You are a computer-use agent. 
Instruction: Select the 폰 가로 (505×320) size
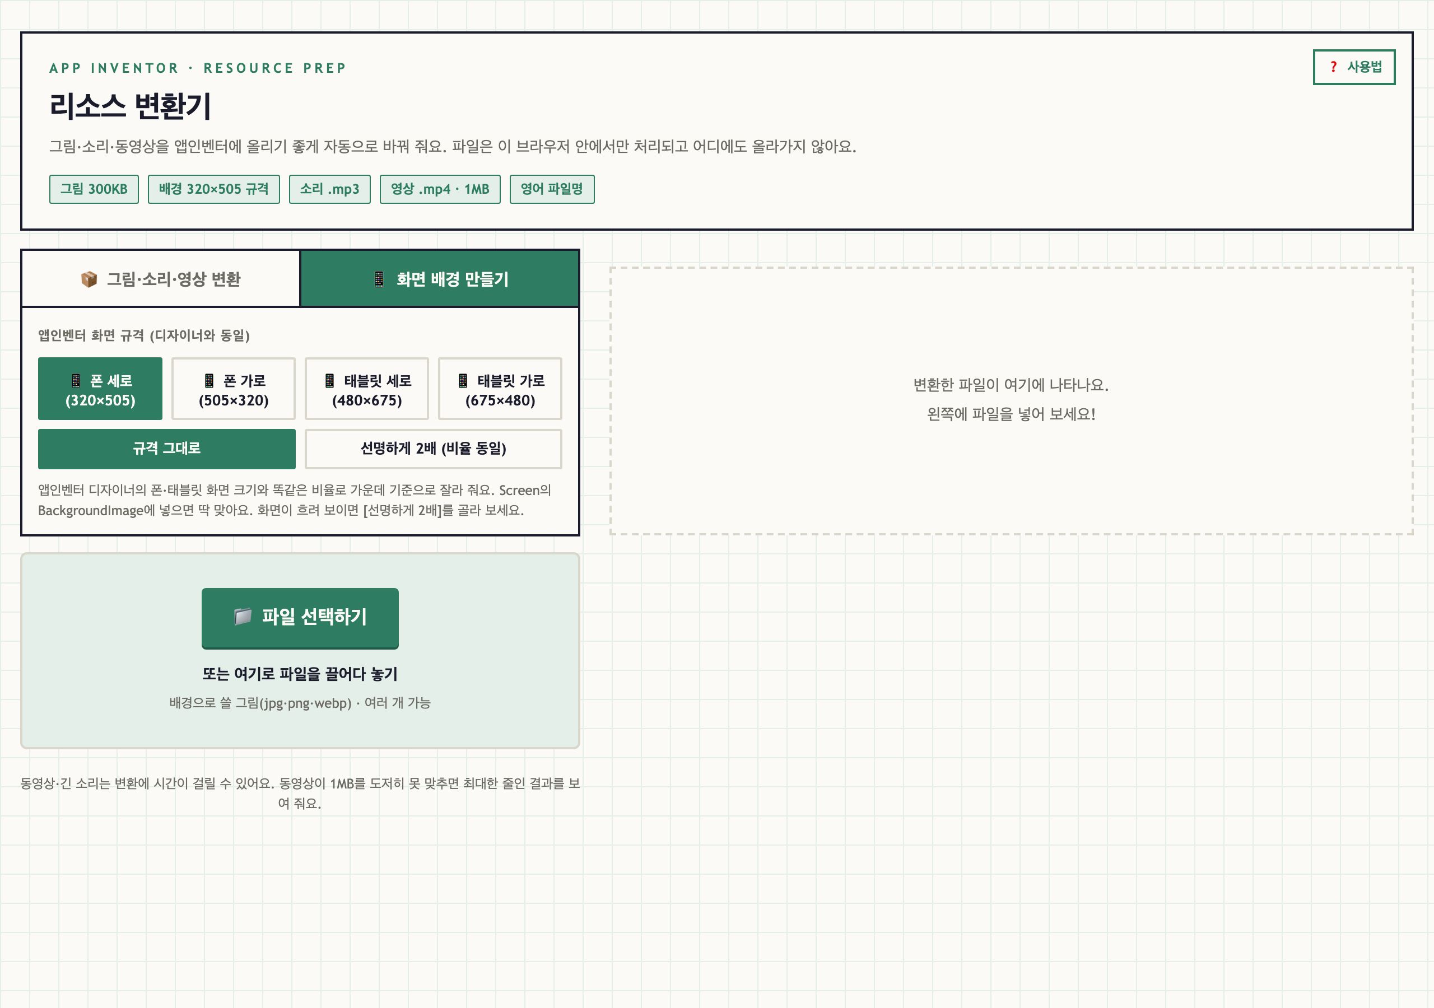[x=234, y=389]
